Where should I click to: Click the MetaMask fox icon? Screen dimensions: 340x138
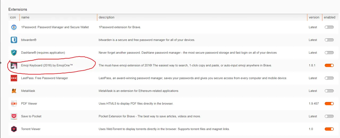(14, 91)
